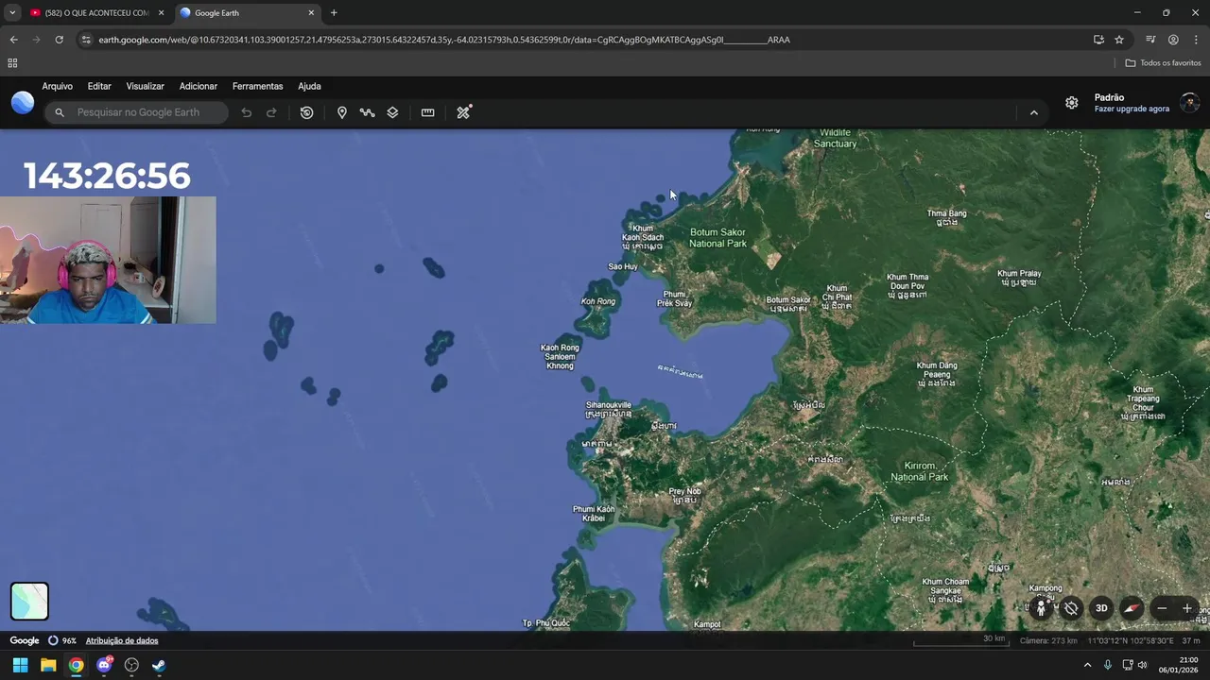
Task: Toggle the my-location target button
Action: (x=1071, y=608)
